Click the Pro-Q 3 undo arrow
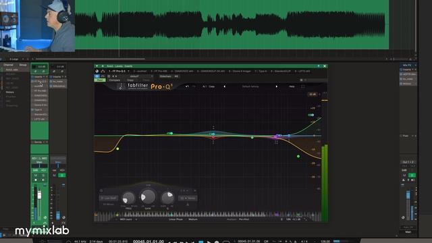Screen dimensions: 432x243 point(187,86)
